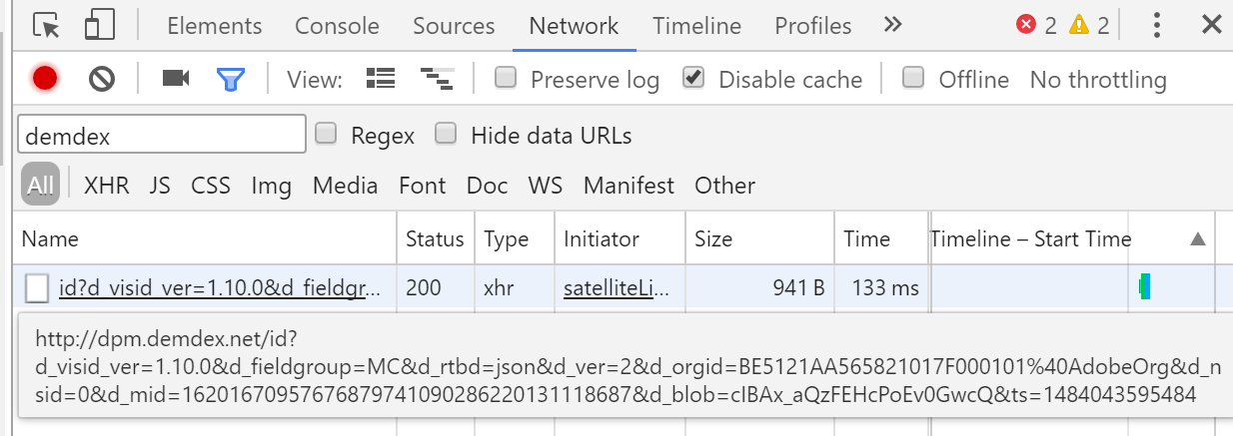The image size is (1233, 436).
Task: Tick the Regex checkbox
Action: [326, 134]
